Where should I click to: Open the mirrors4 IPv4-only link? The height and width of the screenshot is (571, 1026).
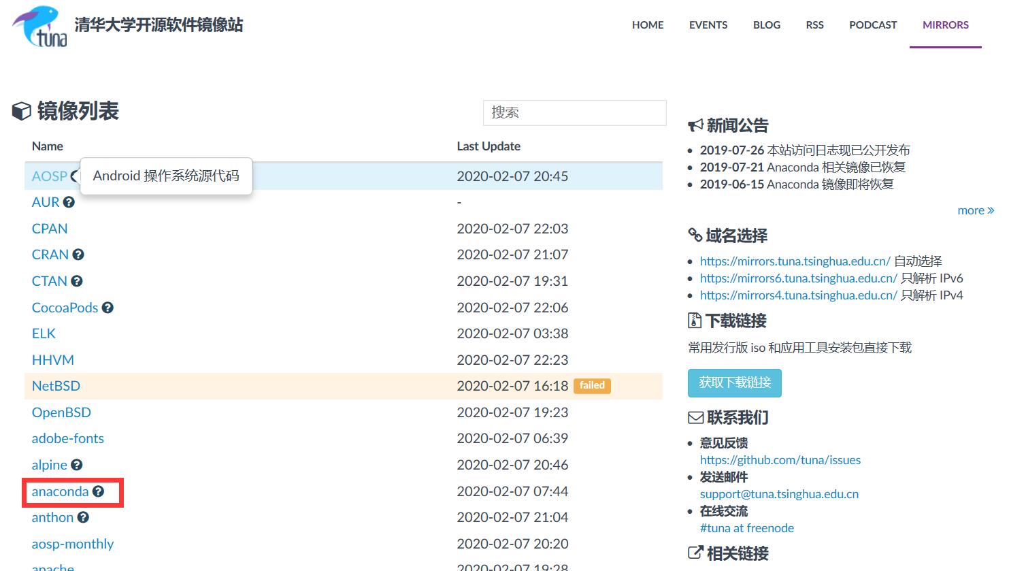[x=799, y=295]
